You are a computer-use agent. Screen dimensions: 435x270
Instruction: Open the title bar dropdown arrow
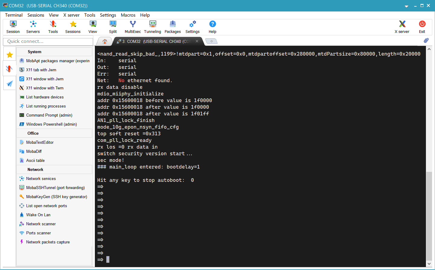(406, 6)
